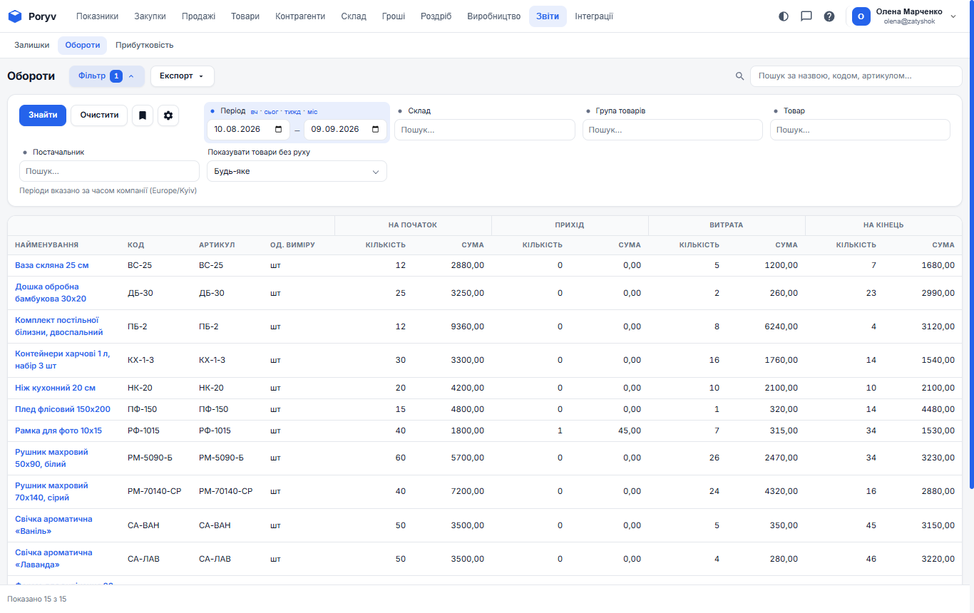This screenshot has height=613, width=974.
Task: Switch to the Прибутковість tab
Action: 145,45
